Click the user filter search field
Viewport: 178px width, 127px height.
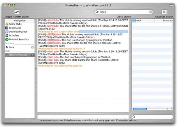coord(152,117)
